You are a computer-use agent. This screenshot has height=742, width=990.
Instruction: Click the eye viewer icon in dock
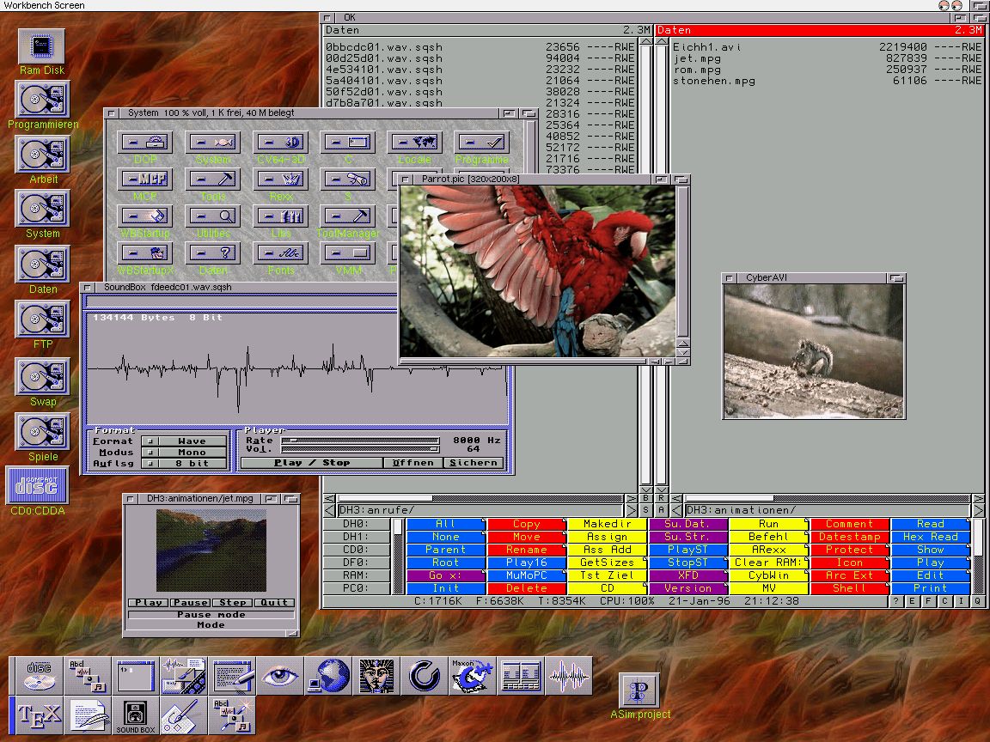(280, 676)
